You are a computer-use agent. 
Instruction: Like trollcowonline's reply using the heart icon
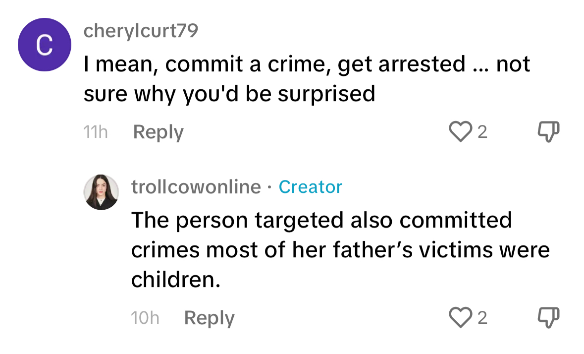point(460,317)
